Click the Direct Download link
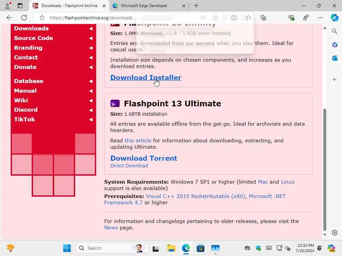Viewport: 342px width, 256px height. coord(129,166)
